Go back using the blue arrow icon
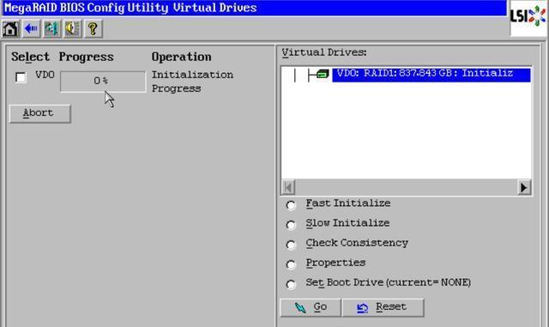 [x=31, y=28]
